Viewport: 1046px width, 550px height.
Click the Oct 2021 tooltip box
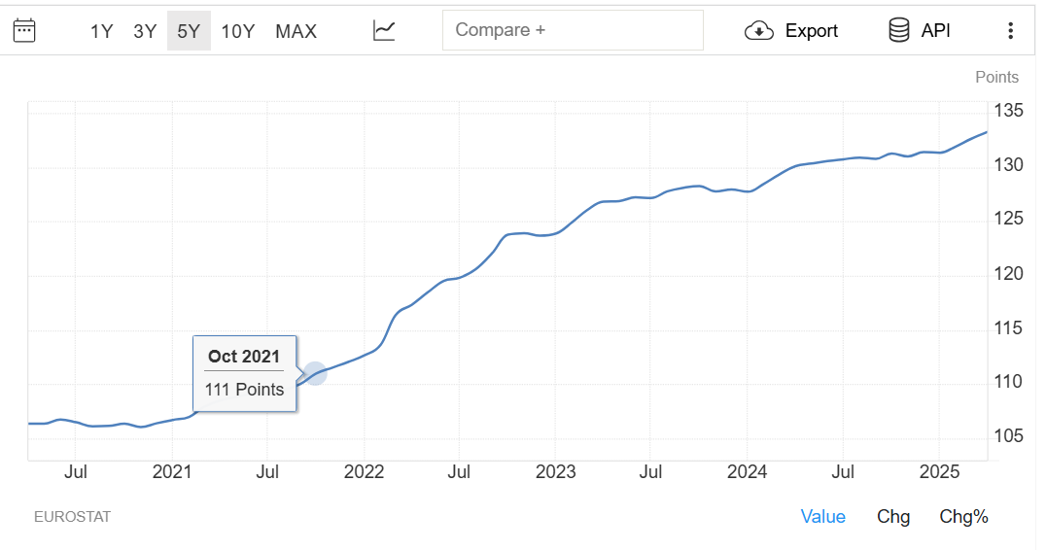pyautogui.click(x=244, y=373)
